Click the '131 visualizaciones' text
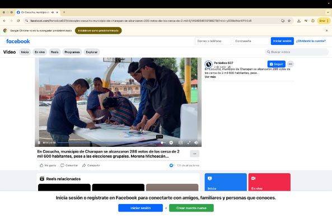The width and height of the screenshot is (332, 217). tap(188, 165)
